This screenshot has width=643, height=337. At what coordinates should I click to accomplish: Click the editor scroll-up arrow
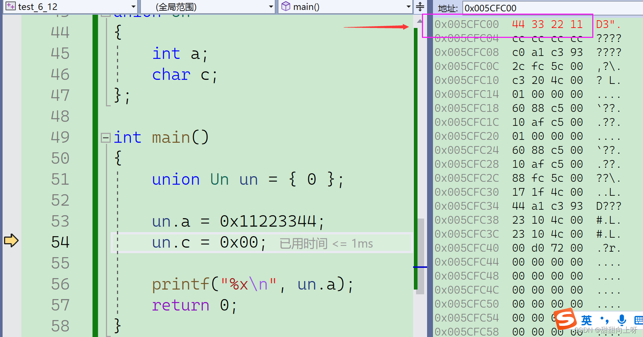click(x=420, y=21)
